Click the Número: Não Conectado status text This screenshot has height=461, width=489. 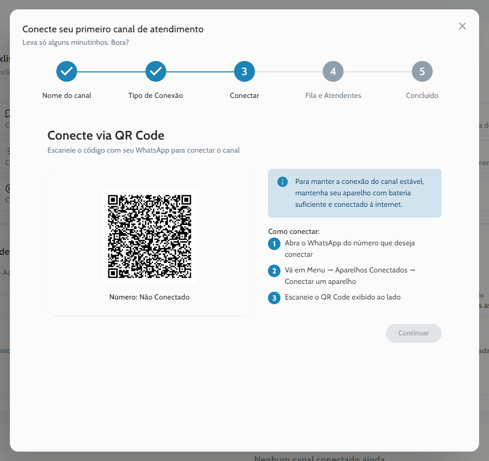tap(150, 297)
